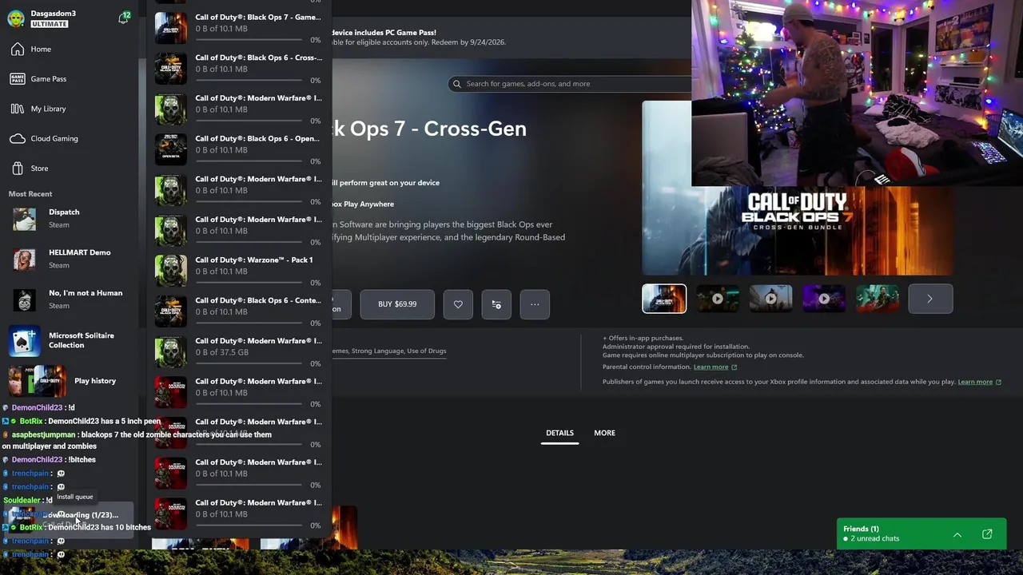Open Microsoft Solitaire Collection
Image resolution: width=1023 pixels, height=575 pixels.
70,341
